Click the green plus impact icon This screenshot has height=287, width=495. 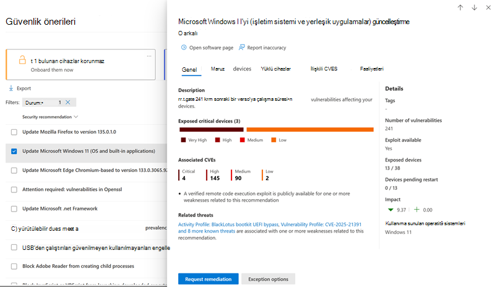[x=416, y=210]
